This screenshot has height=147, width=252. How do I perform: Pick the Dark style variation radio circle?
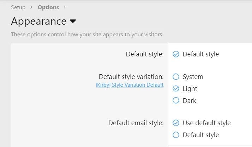(x=176, y=100)
